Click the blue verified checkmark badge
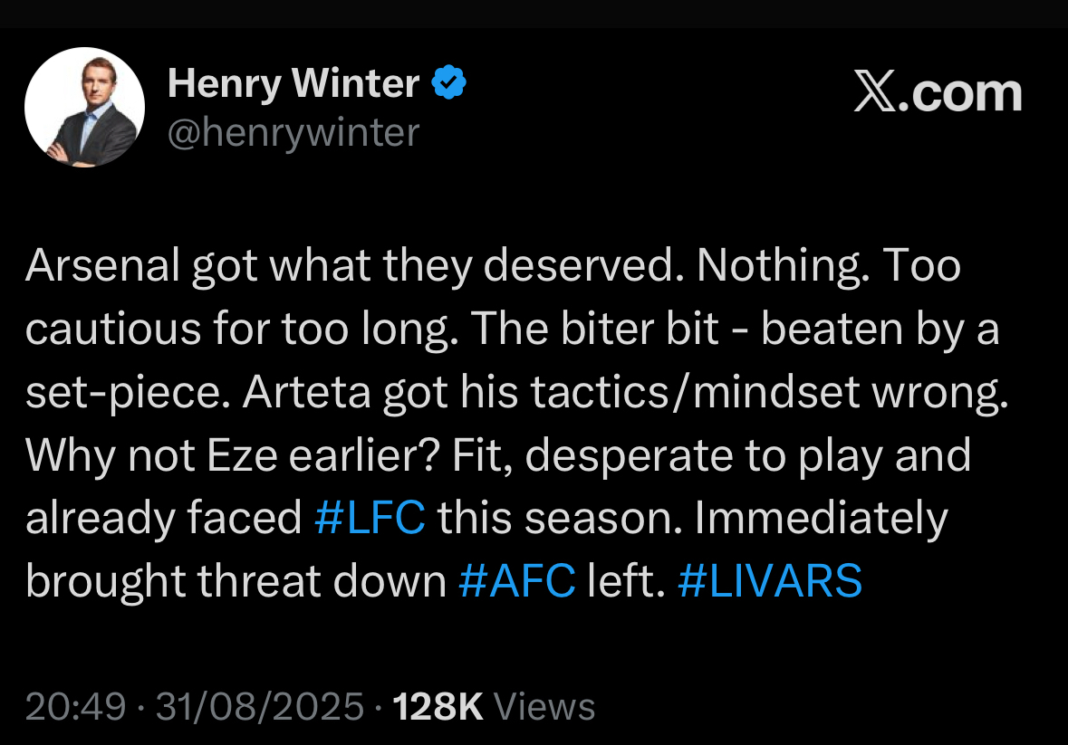This screenshot has height=745, width=1068. click(x=448, y=83)
